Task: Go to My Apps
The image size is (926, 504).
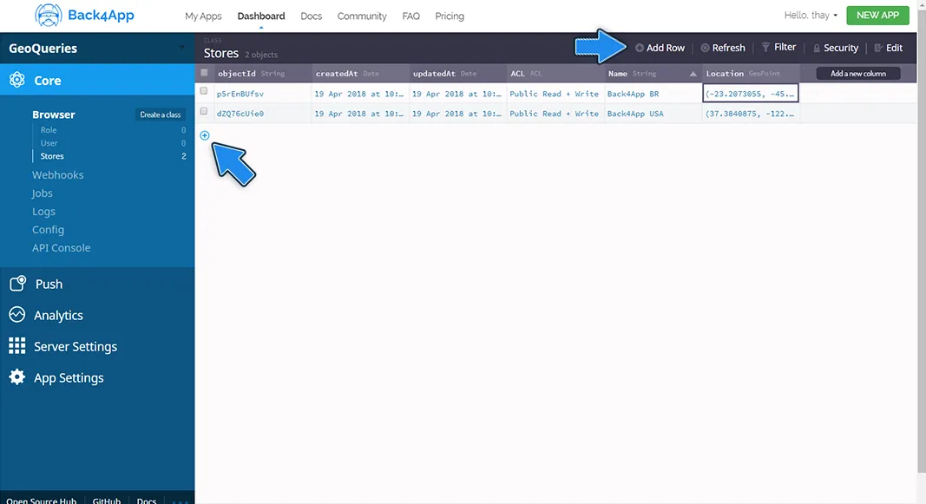Action: tap(203, 16)
